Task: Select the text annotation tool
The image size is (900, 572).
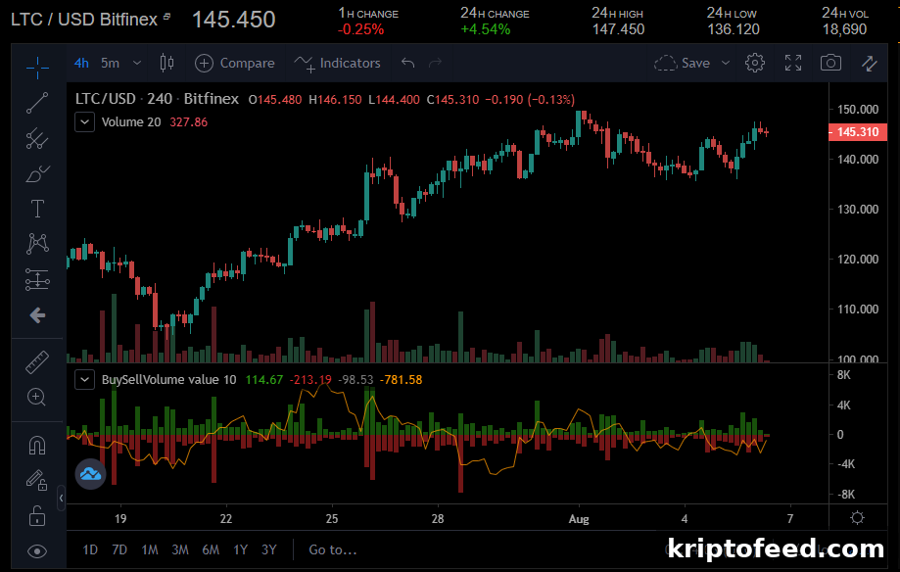Action: pos(37,209)
